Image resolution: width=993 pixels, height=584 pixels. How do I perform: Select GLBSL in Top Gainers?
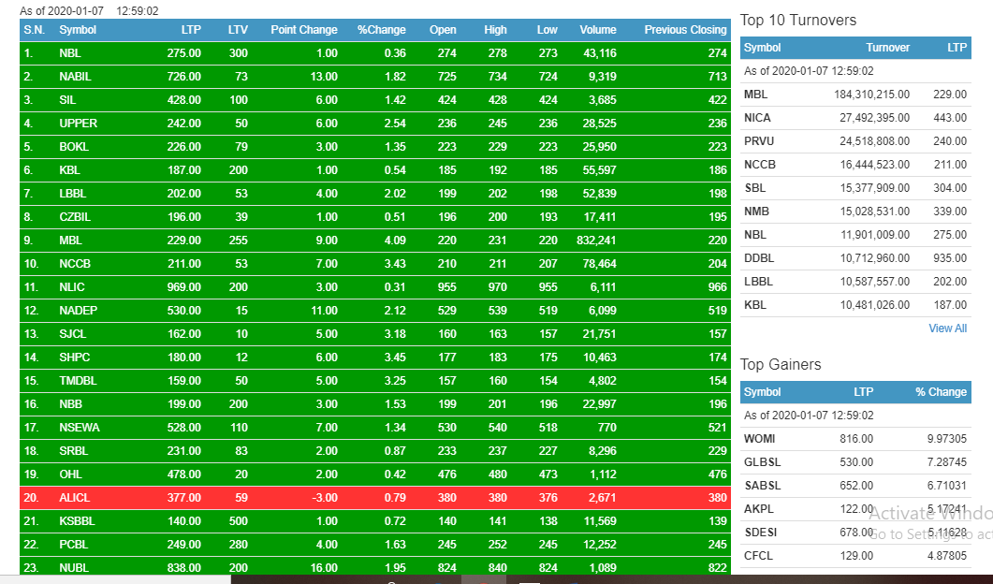coord(762,462)
